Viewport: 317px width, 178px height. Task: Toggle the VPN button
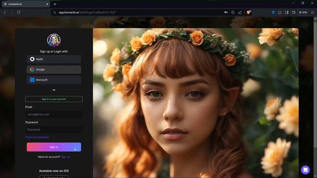tap(303, 12)
